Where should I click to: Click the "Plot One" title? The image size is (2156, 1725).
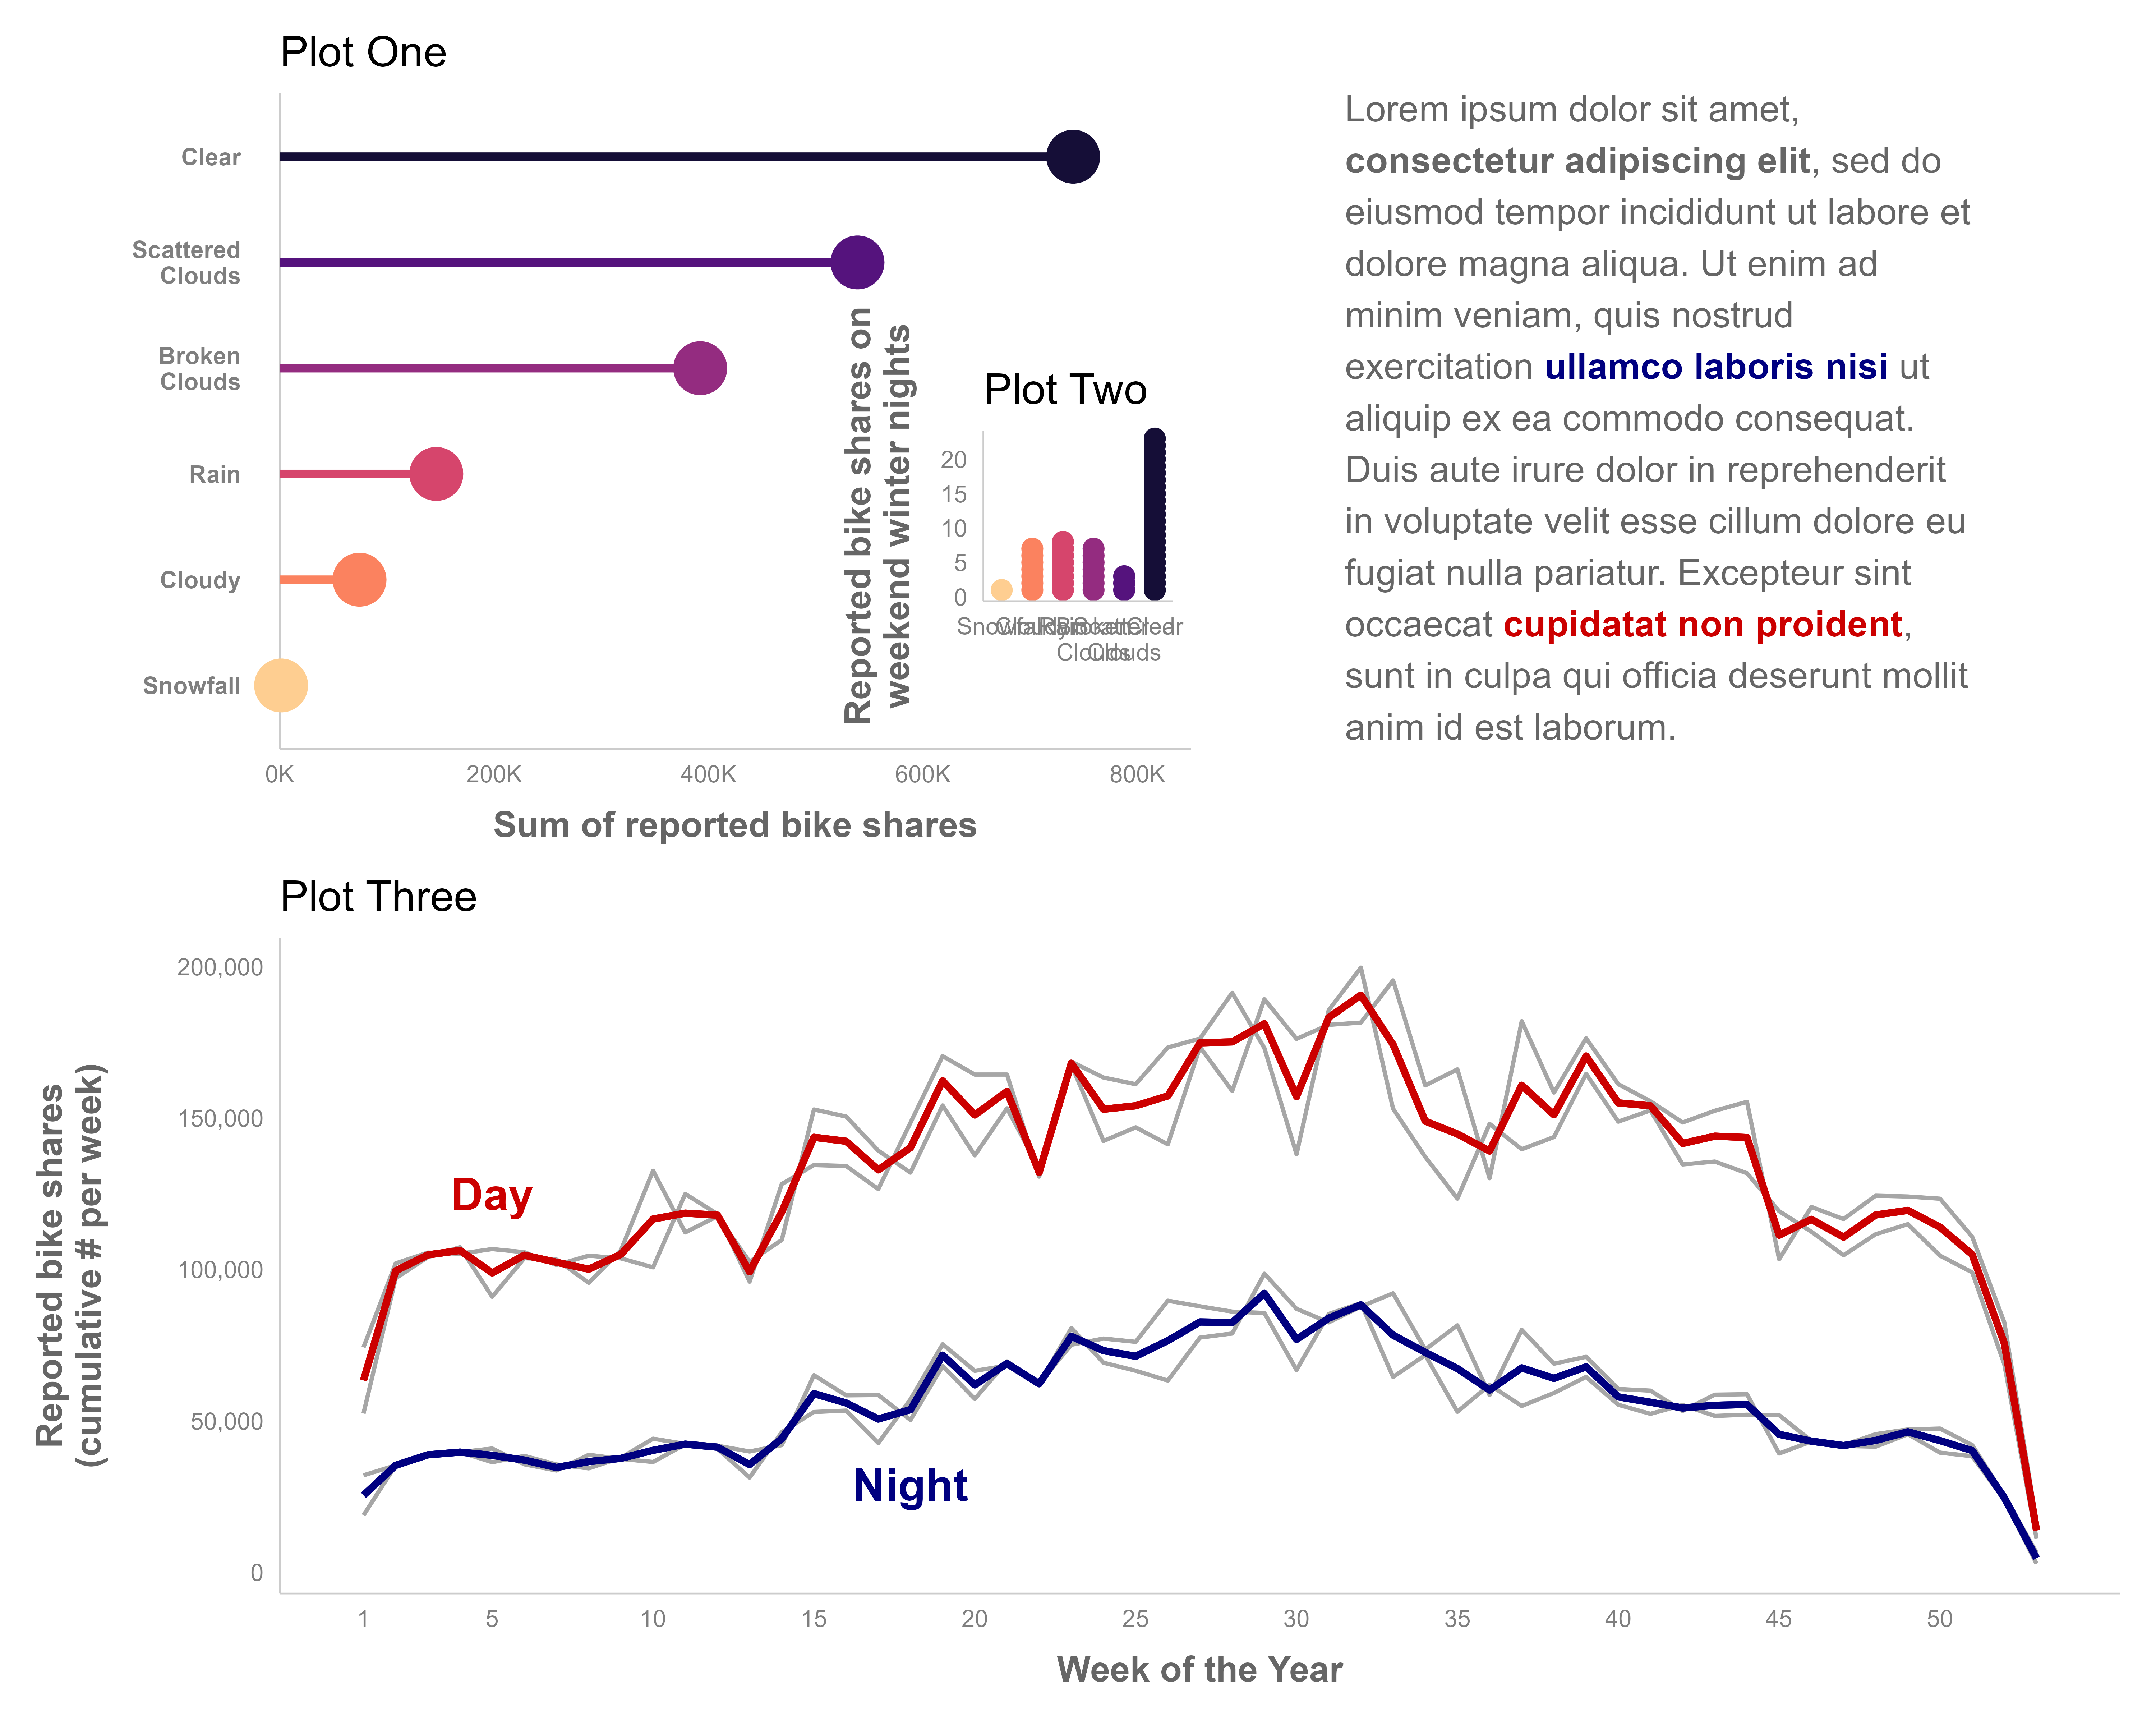point(363,53)
